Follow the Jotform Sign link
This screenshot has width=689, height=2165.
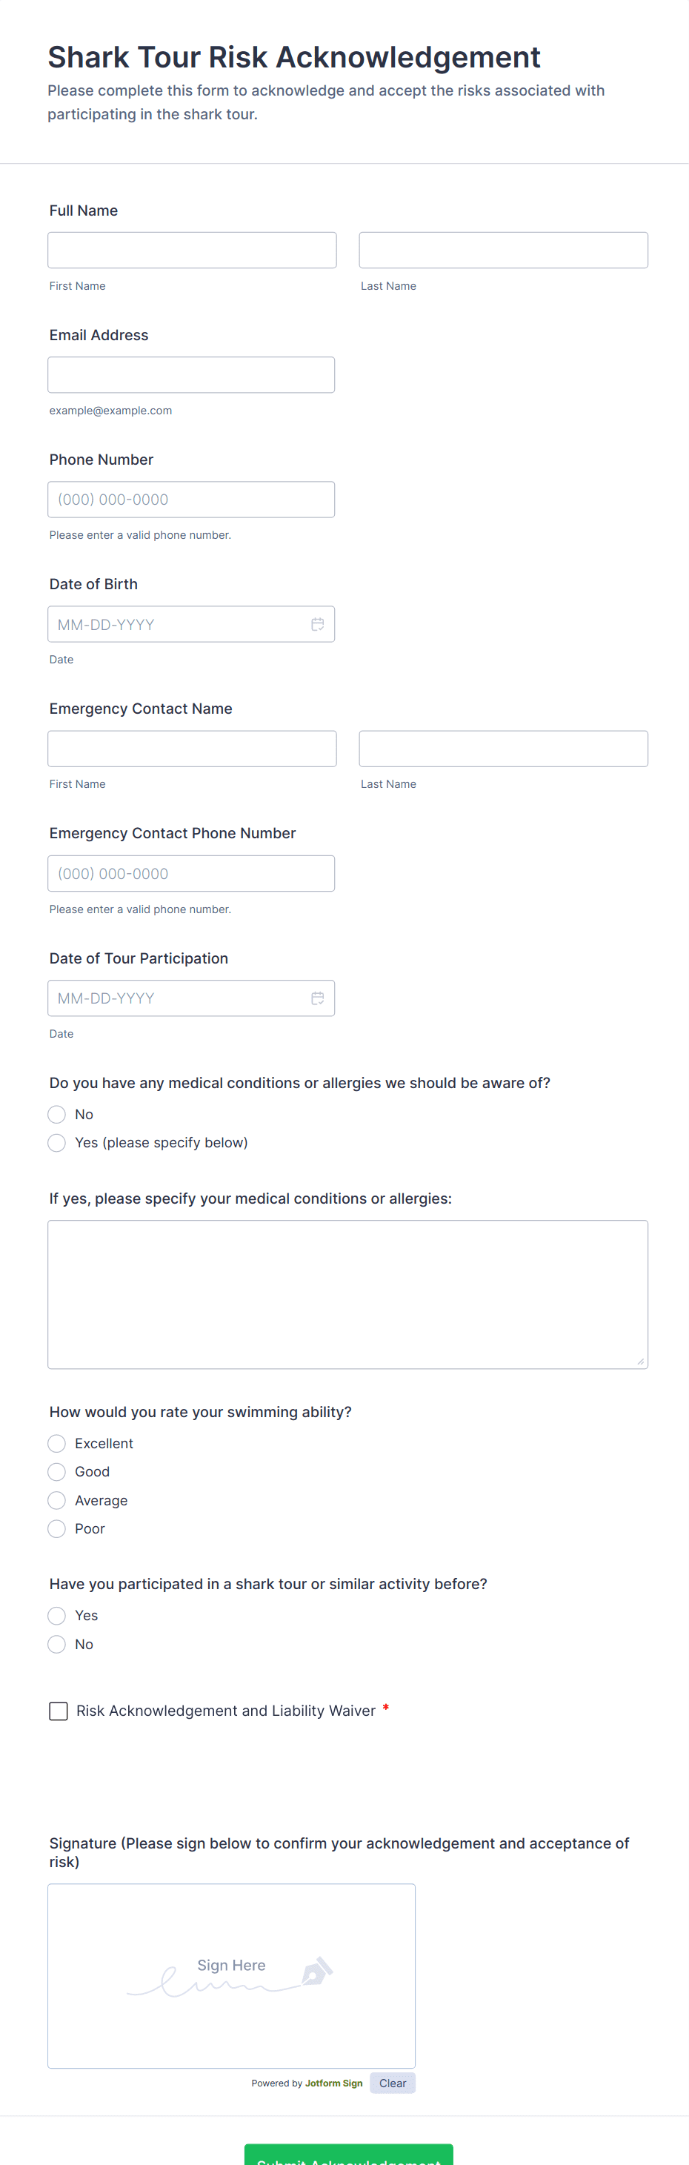[x=333, y=2083]
